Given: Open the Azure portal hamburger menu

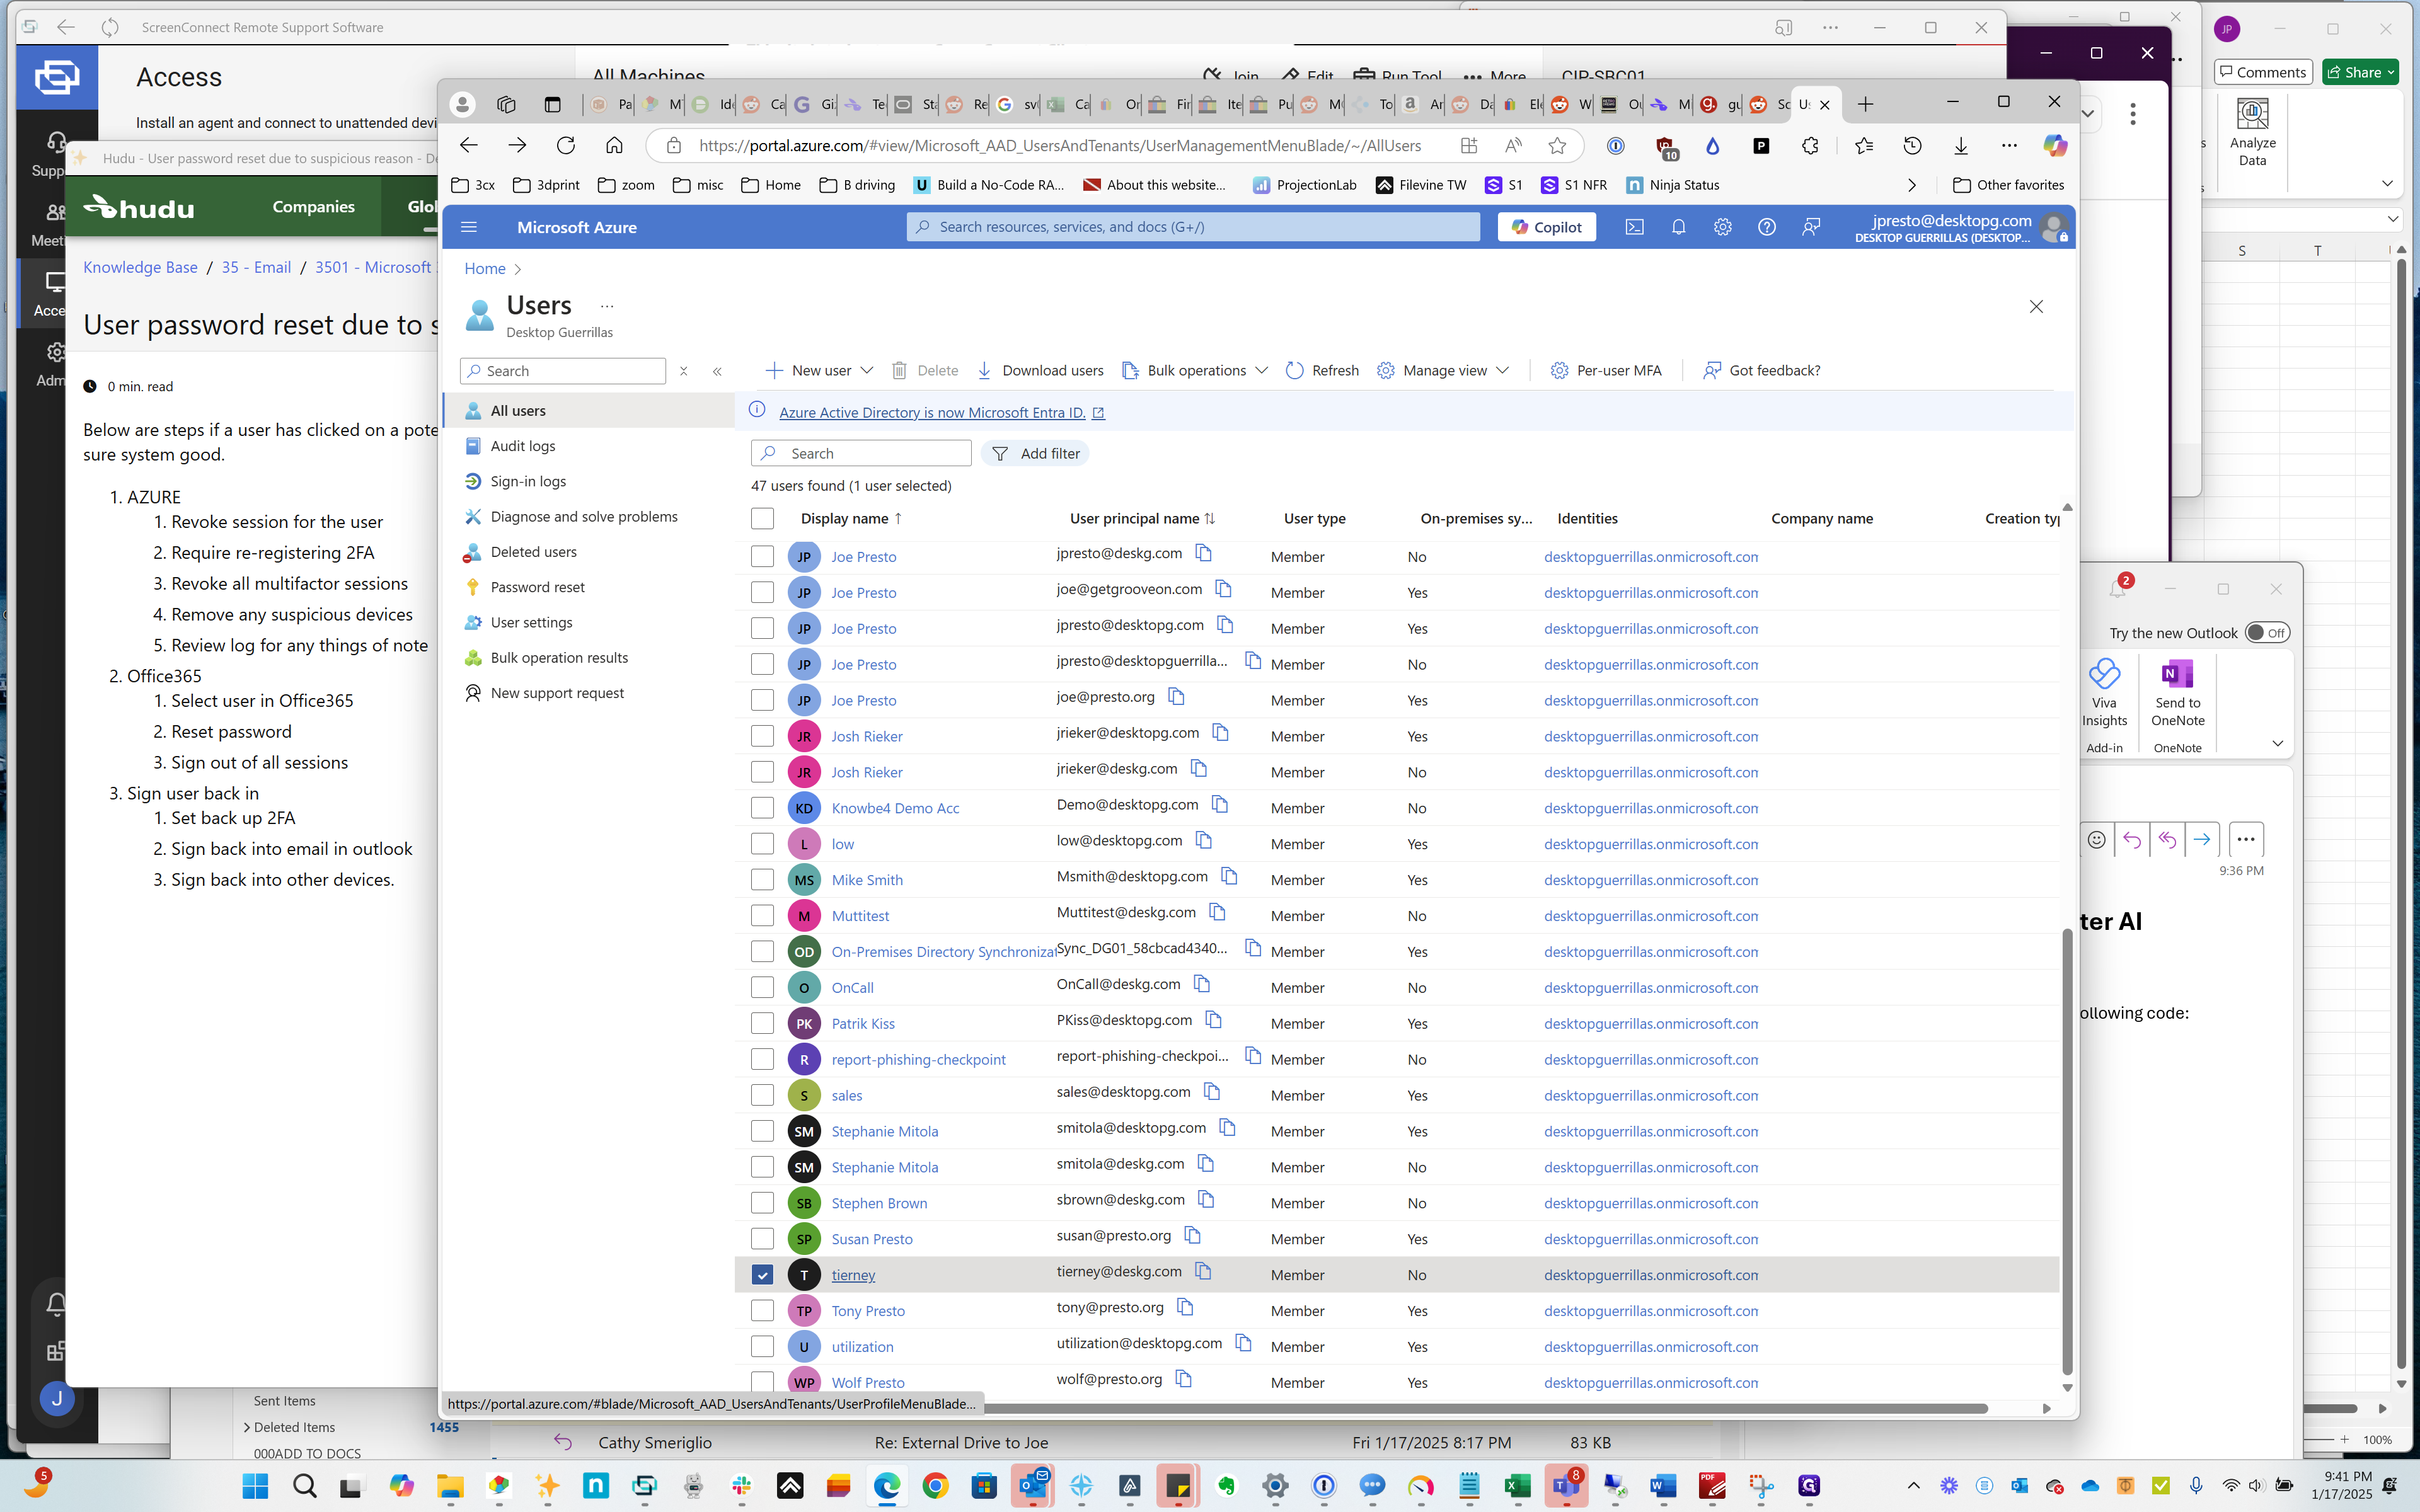Looking at the screenshot, I should pos(469,227).
